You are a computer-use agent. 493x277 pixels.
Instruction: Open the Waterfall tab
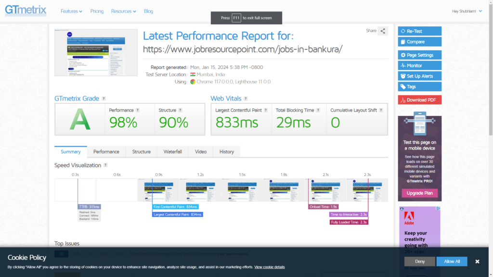173,151
